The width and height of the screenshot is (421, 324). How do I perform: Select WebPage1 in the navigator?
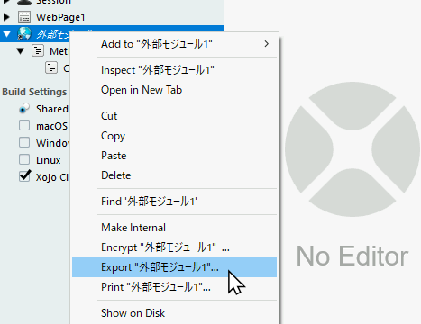pyautogui.click(x=60, y=17)
